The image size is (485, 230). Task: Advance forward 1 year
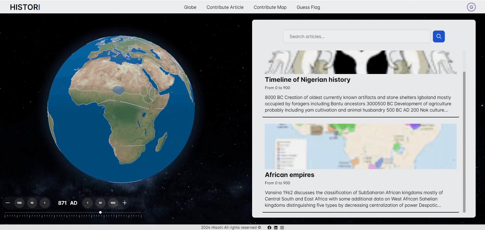88,203
